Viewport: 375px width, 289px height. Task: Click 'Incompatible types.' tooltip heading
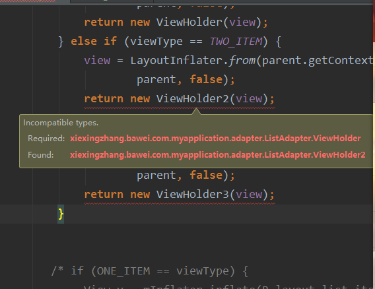point(61,123)
